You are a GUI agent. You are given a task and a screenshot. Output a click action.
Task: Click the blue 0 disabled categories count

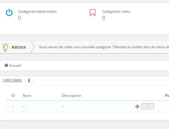point(19,18)
